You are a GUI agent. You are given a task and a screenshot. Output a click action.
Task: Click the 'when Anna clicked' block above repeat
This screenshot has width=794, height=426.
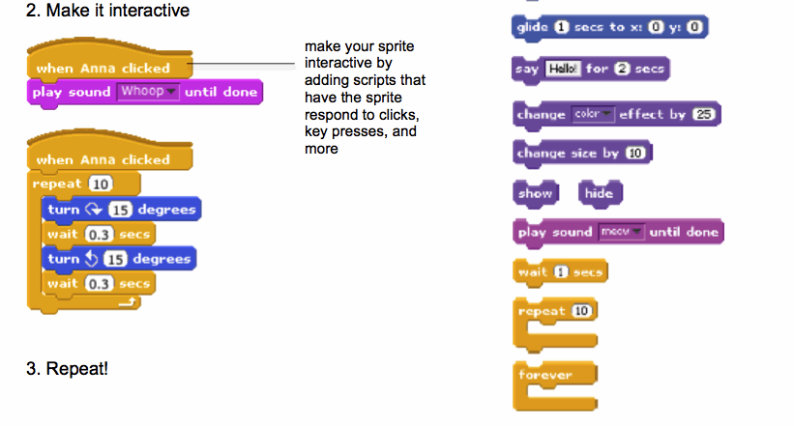103,160
